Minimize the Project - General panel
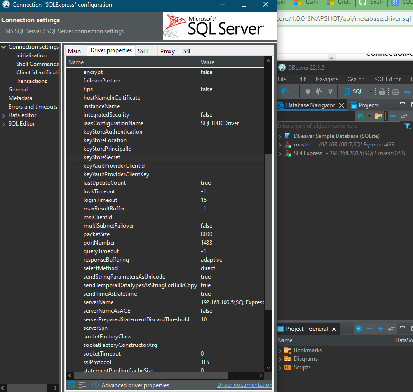The width and height of the screenshot is (413, 392). 403,327
